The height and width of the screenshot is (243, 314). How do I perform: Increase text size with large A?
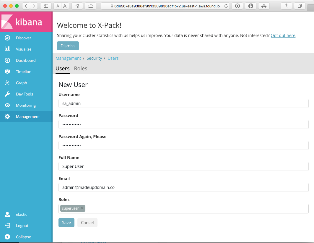(65, 6)
